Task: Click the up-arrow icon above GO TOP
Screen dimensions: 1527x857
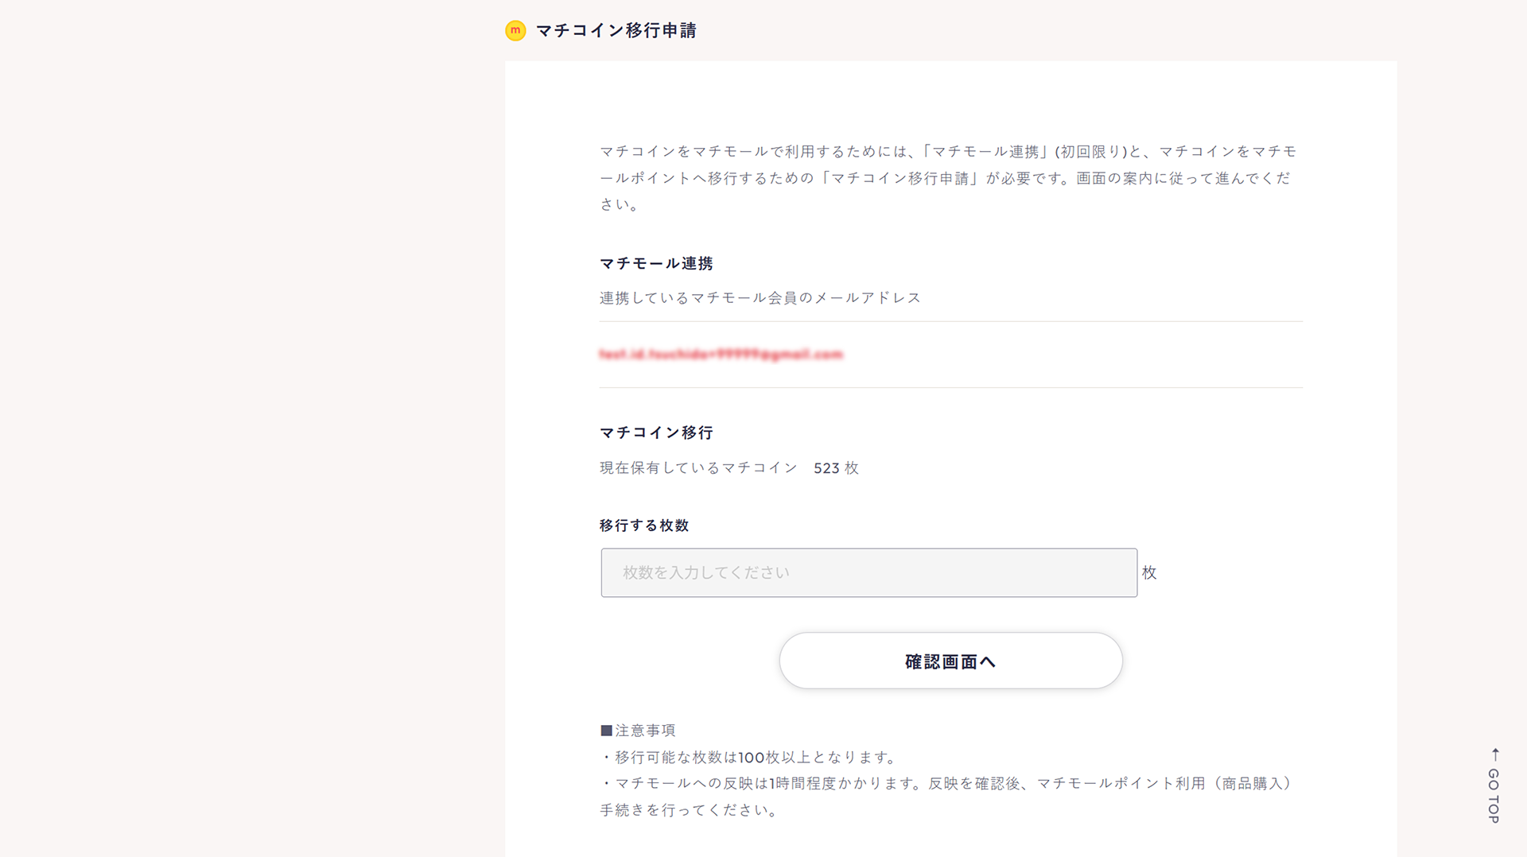Action: (x=1496, y=754)
